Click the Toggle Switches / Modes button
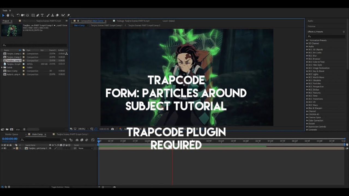Viewport: 349px width, 196px height. (60, 187)
